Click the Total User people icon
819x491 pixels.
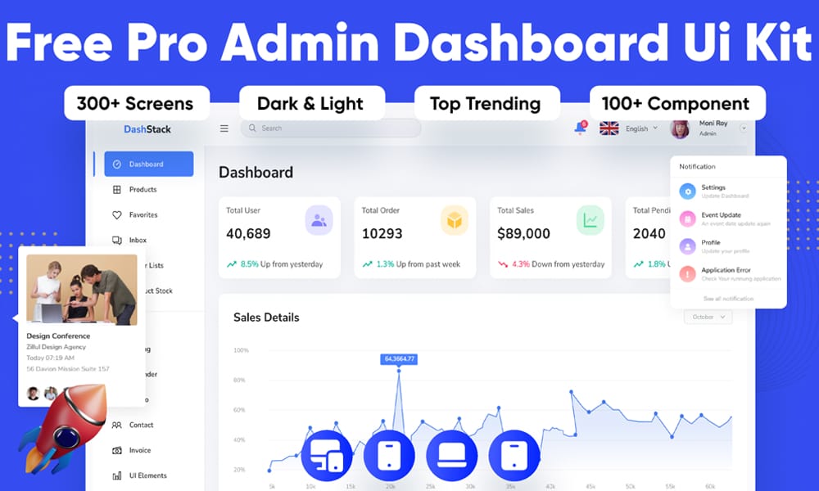click(319, 220)
